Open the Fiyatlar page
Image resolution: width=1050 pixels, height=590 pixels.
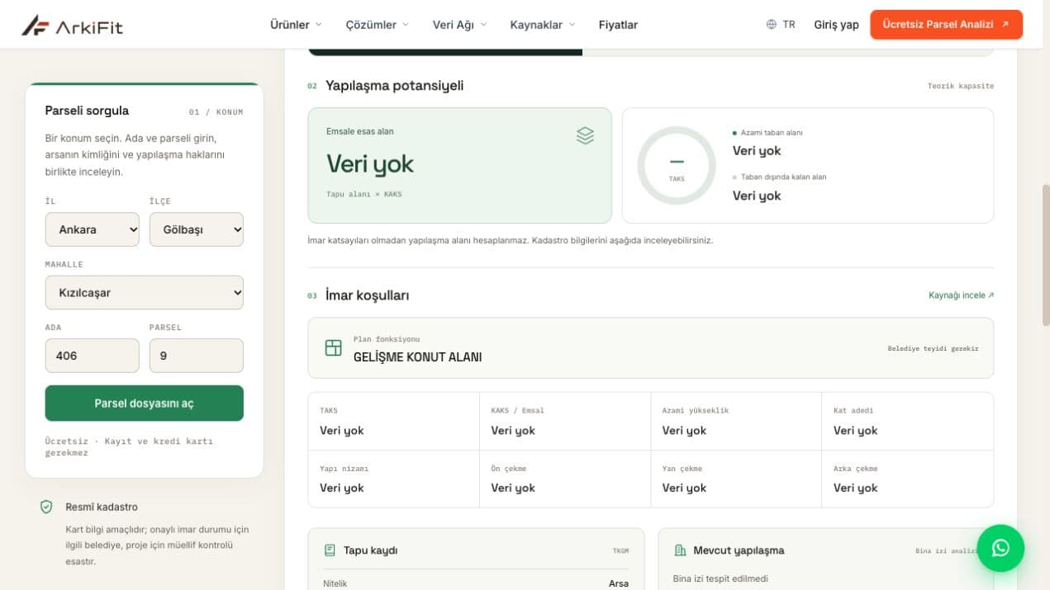pyautogui.click(x=618, y=25)
